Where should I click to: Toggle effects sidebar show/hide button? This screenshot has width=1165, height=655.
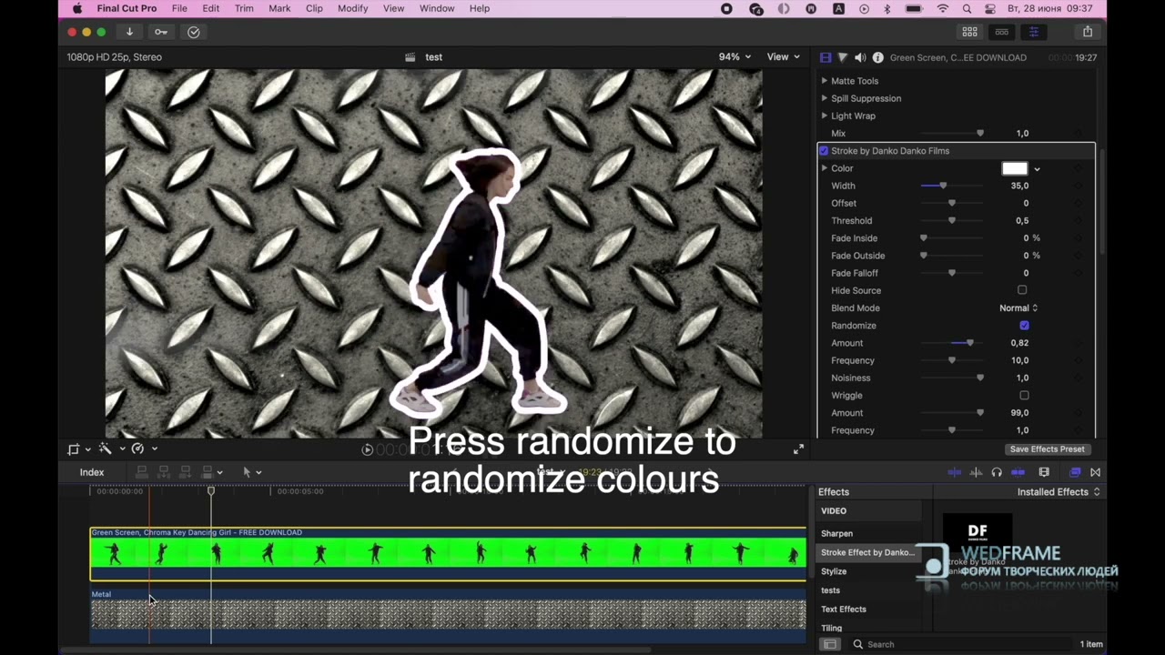pyautogui.click(x=830, y=644)
